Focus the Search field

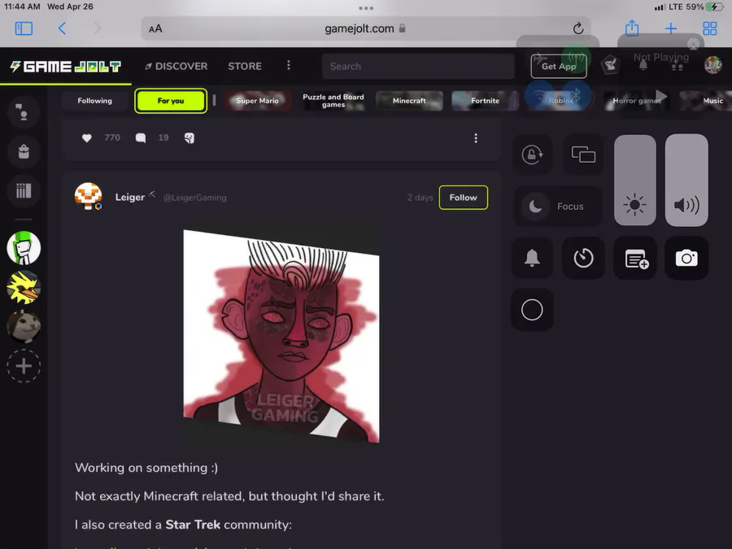click(418, 67)
